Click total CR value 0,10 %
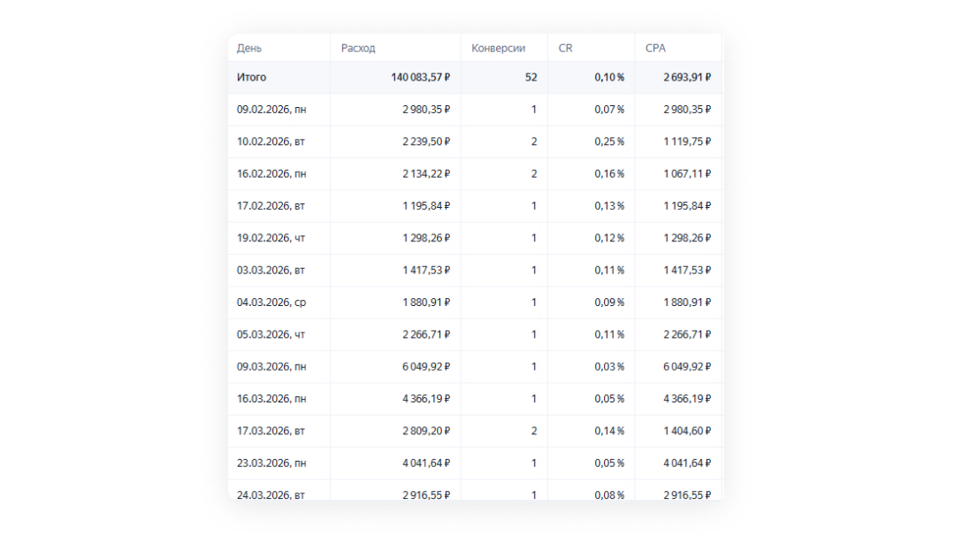 coord(609,77)
